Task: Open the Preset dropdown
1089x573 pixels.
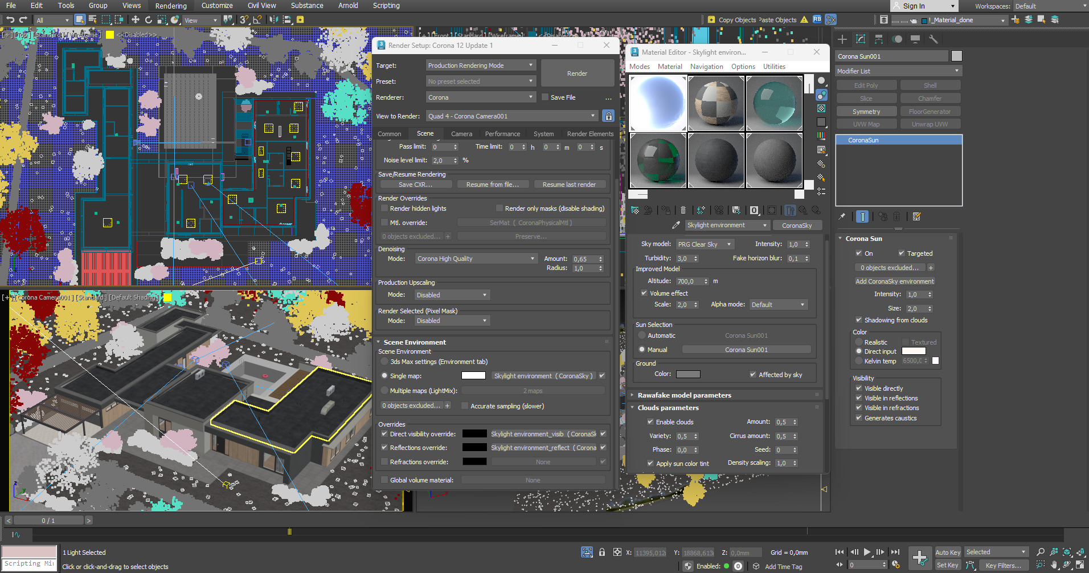Action: click(x=481, y=81)
